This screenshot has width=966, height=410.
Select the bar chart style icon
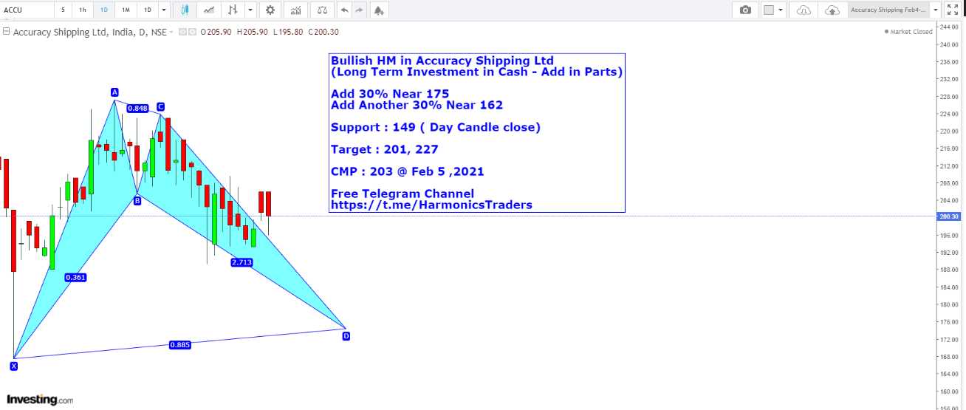click(x=233, y=10)
